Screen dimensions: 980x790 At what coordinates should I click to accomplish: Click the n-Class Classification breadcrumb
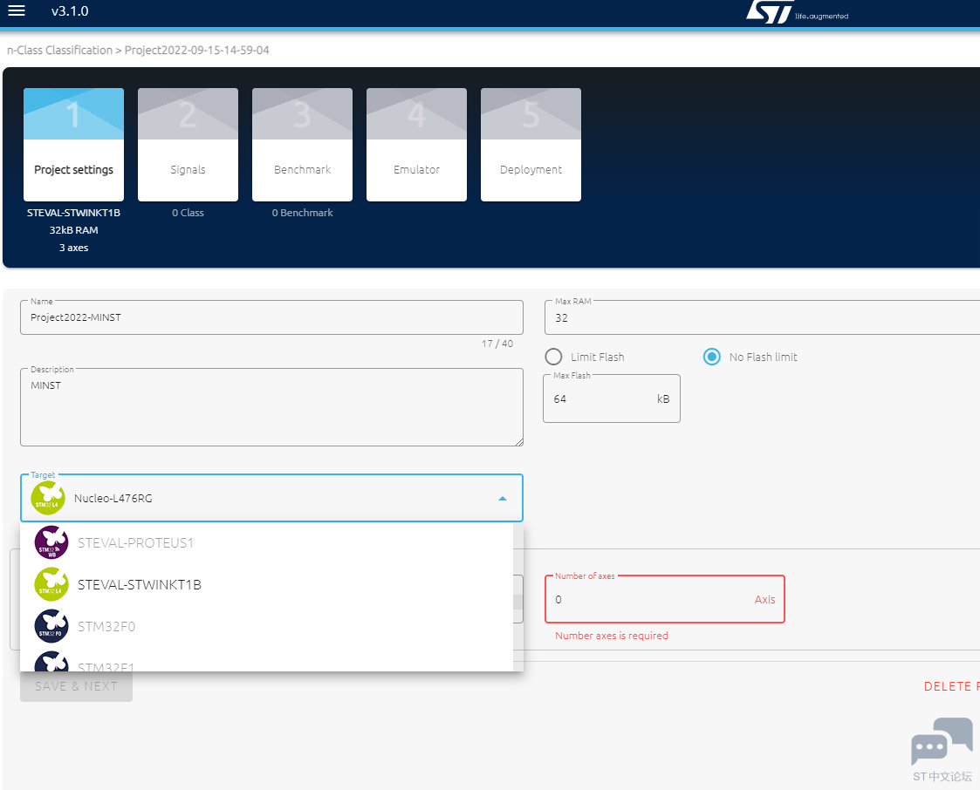click(x=60, y=50)
